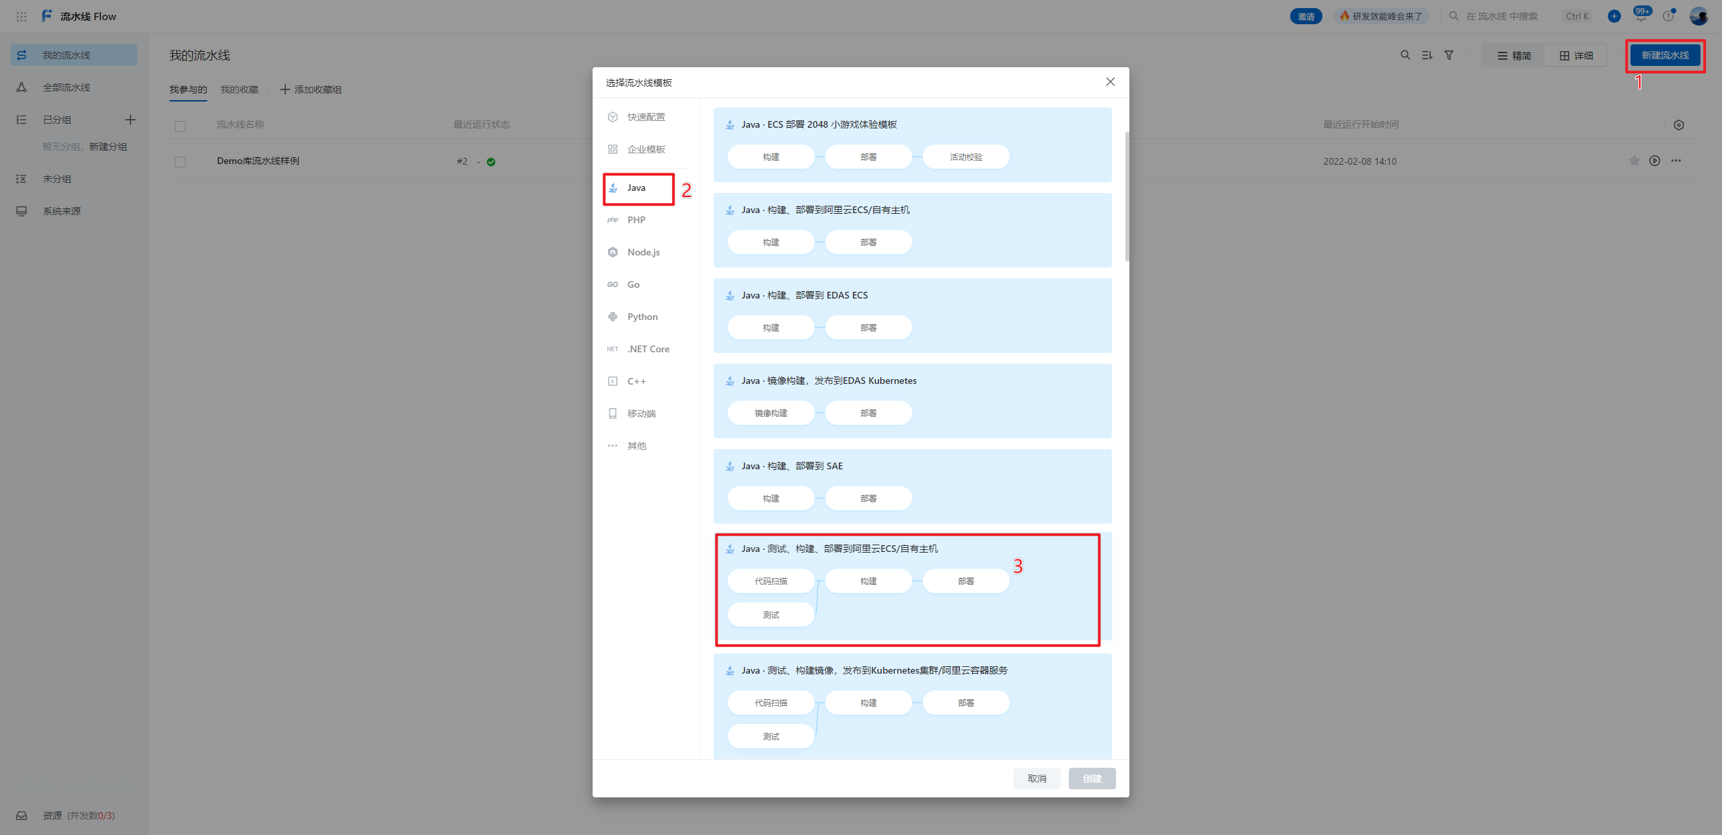Check the Demo库流水线样例 row checkbox
This screenshot has width=1722, height=835.
(x=180, y=161)
